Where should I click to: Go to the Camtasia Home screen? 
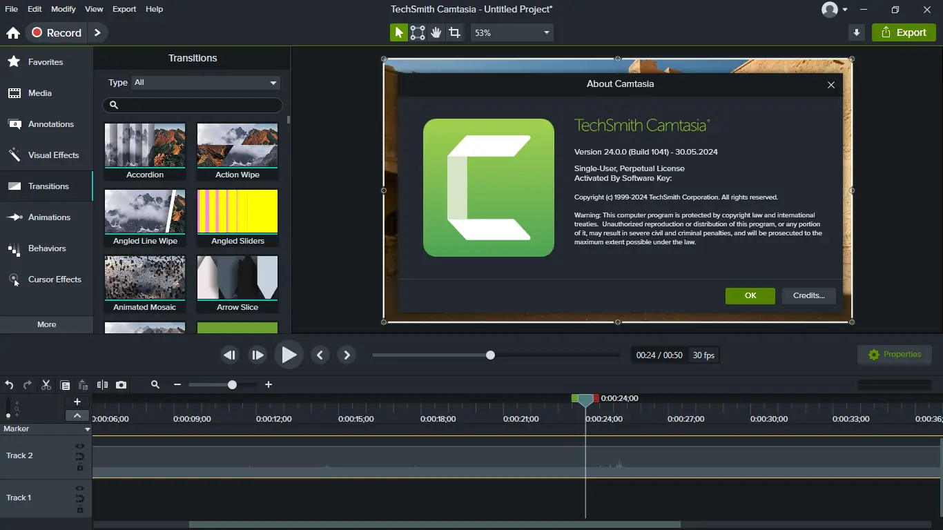point(13,32)
